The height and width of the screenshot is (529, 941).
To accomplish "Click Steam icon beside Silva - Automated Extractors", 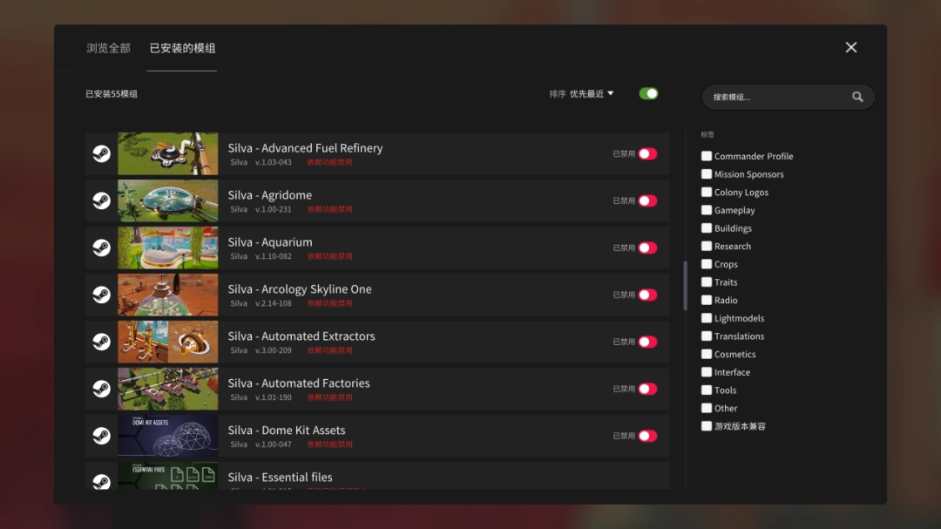I will 101,342.
